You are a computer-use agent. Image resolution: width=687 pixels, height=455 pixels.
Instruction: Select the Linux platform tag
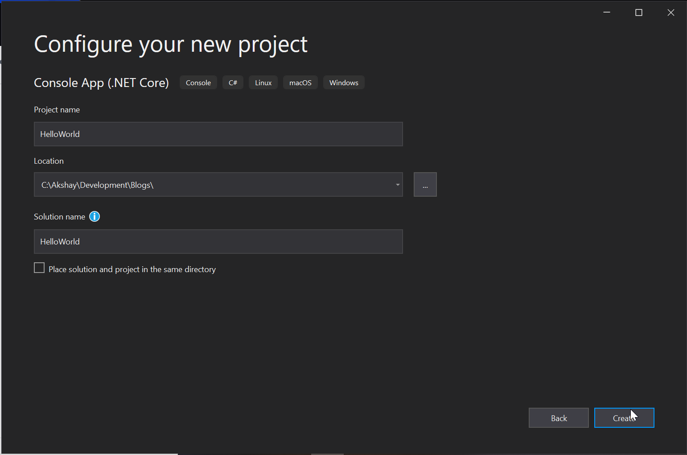[263, 82]
